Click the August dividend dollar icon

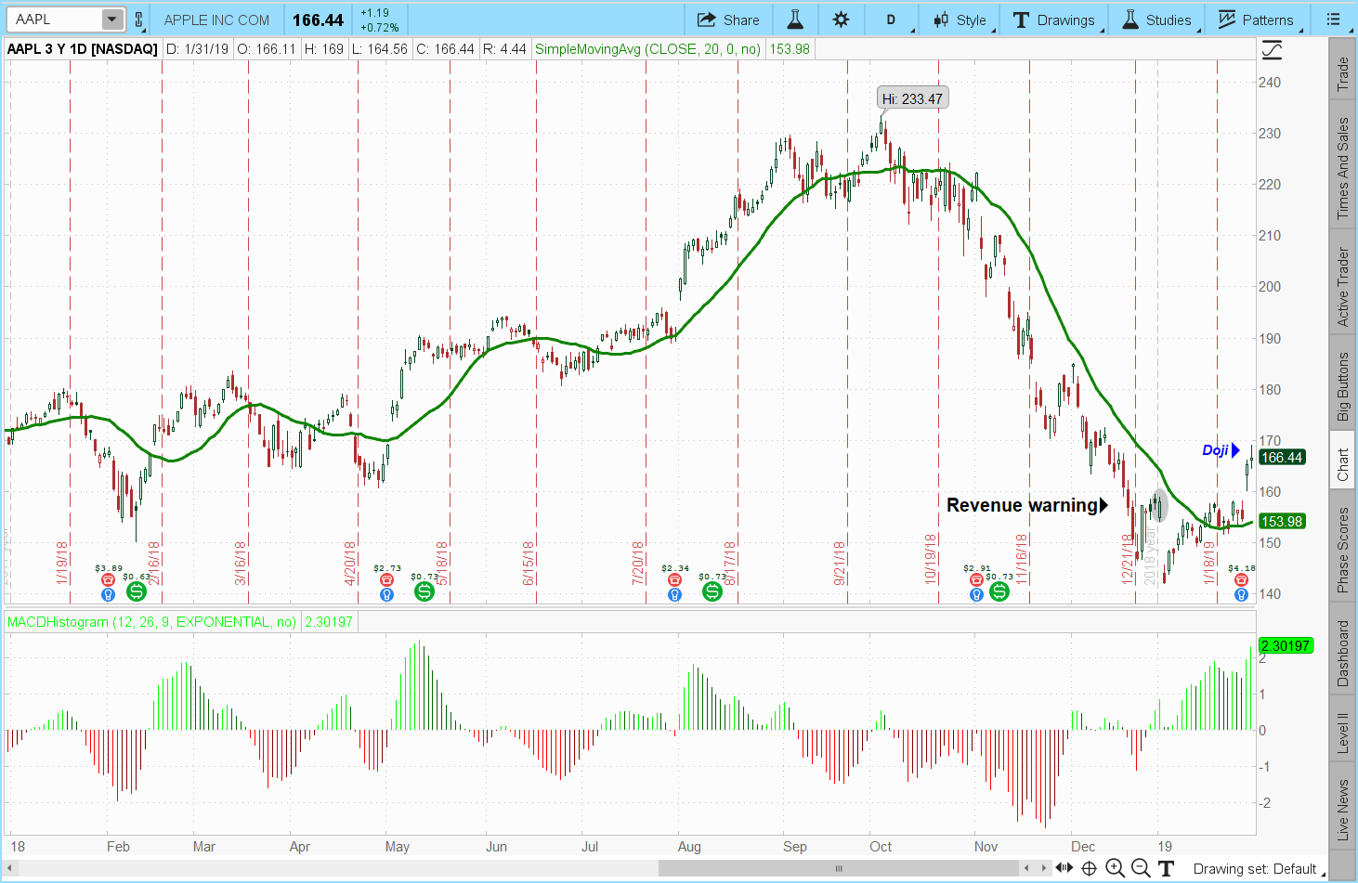pyautogui.click(x=712, y=591)
